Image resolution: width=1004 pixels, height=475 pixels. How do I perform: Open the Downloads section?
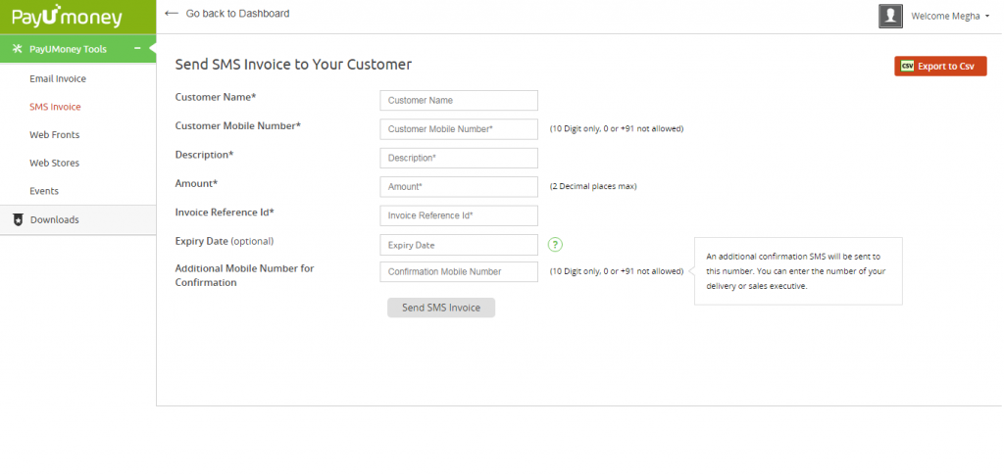pyautogui.click(x=77, y=220)
